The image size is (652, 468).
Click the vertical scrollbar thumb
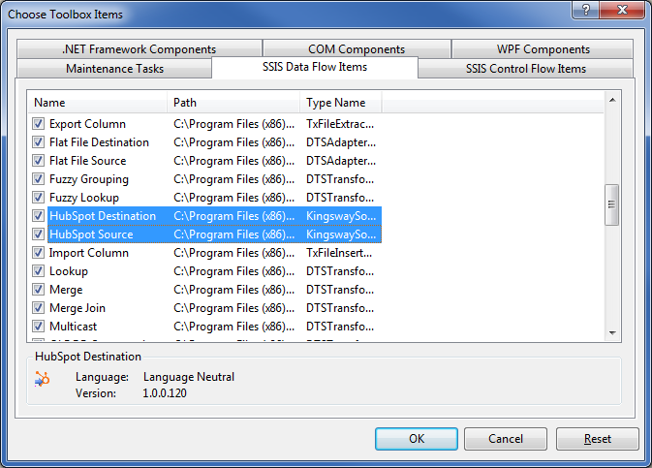tap(611, 204)
